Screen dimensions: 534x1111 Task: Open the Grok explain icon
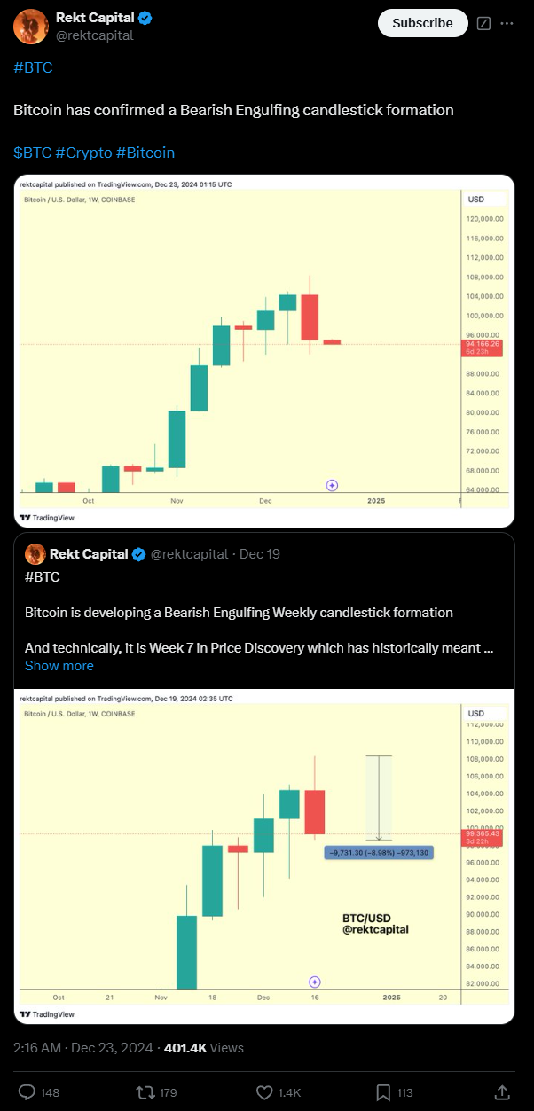click(483, 23)
